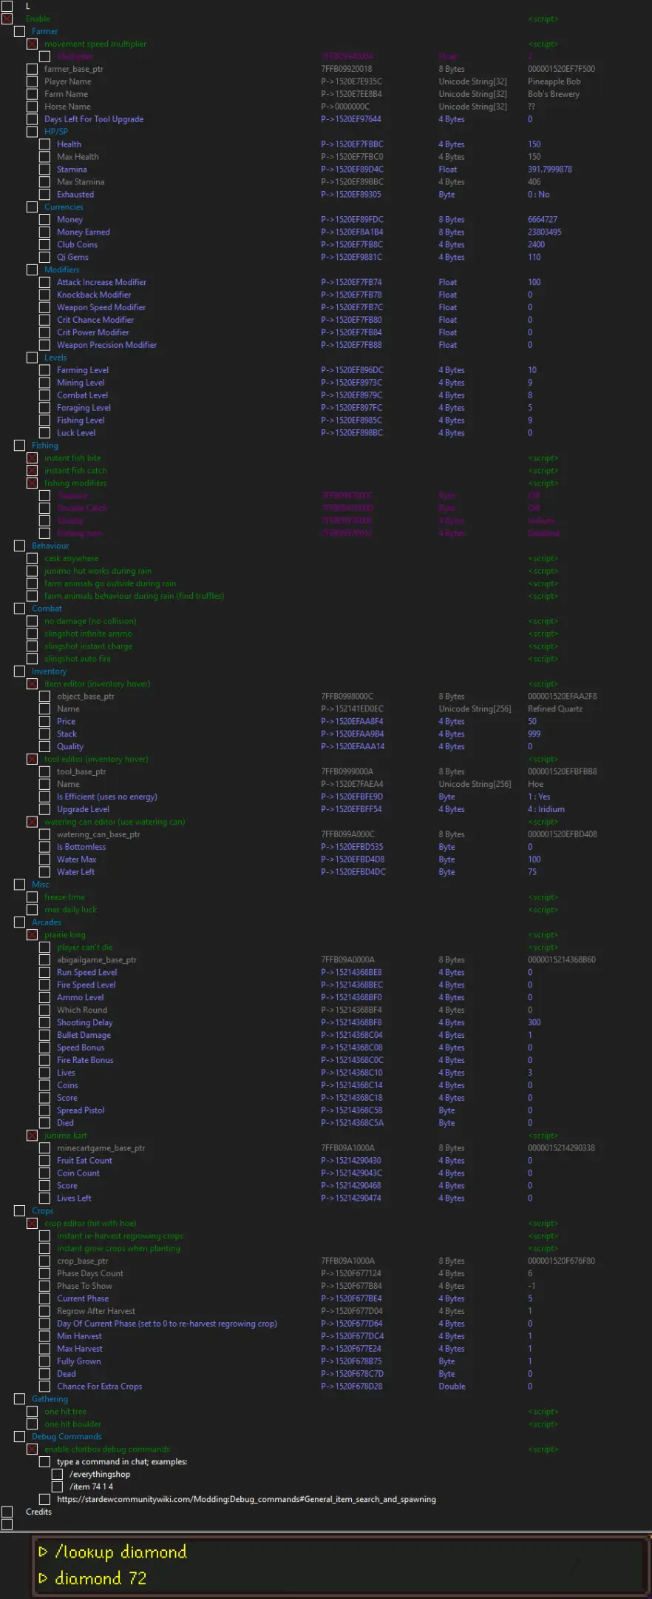The height and width of the screenshot is (1599, 652).
Task: Select the Upgrade Level entry
Action: pos(83,809)
